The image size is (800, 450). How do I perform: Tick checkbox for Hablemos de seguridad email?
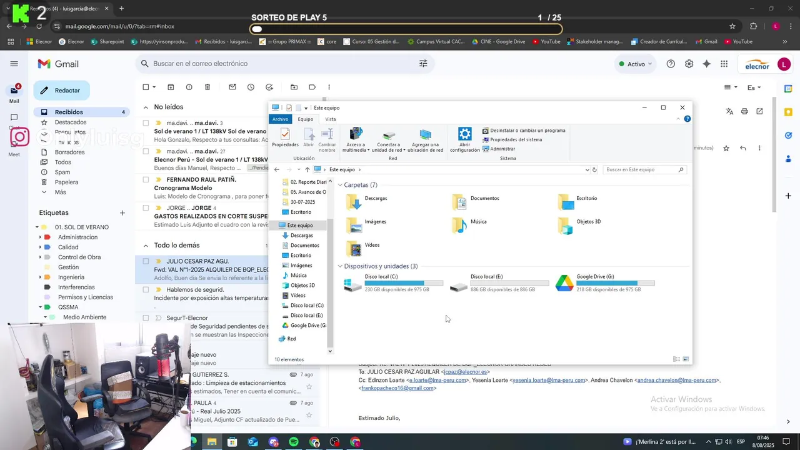click(146, 289)
